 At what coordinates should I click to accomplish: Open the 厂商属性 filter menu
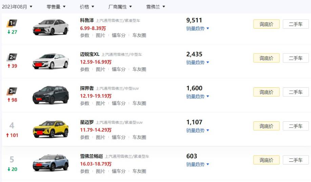pos(120,7)
